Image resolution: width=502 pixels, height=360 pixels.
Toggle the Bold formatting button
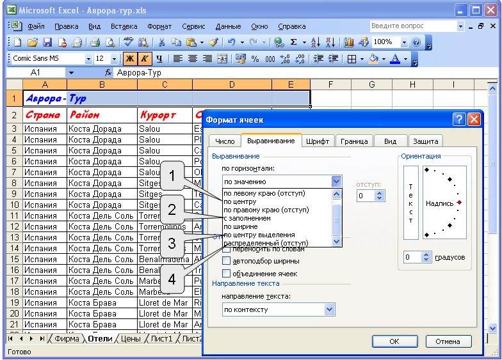(130, 59)
